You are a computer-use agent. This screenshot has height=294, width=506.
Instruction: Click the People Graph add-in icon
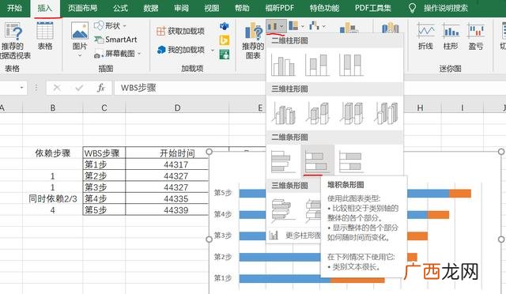(x=225, y=55)
